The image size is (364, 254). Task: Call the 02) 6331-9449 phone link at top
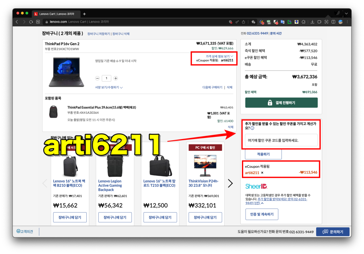click(257, 34)
